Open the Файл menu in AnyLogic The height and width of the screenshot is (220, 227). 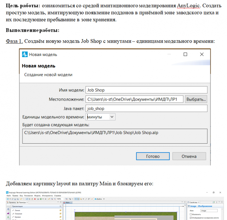click(9, 195)
